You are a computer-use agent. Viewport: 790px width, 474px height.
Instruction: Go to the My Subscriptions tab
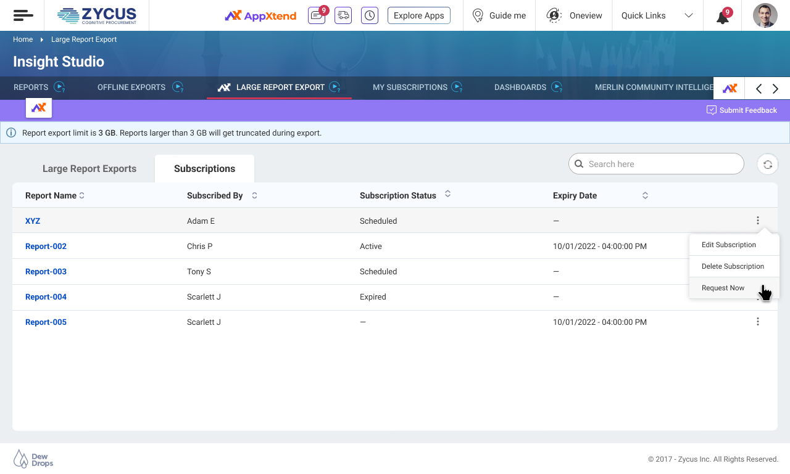(410, 88)
